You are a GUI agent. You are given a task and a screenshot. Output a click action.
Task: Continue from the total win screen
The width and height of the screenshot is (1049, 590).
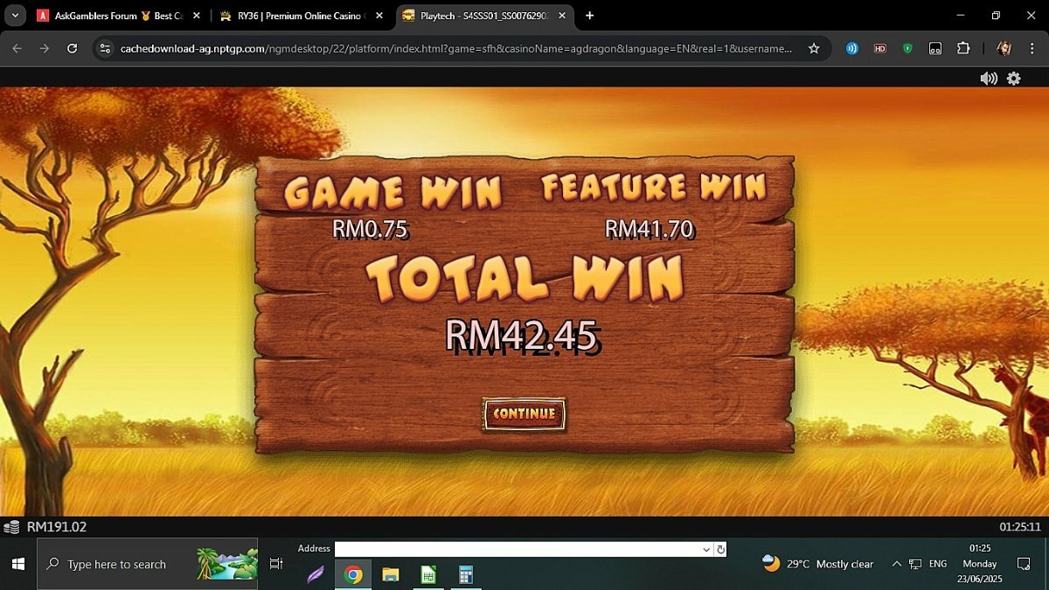click(524, 413)
